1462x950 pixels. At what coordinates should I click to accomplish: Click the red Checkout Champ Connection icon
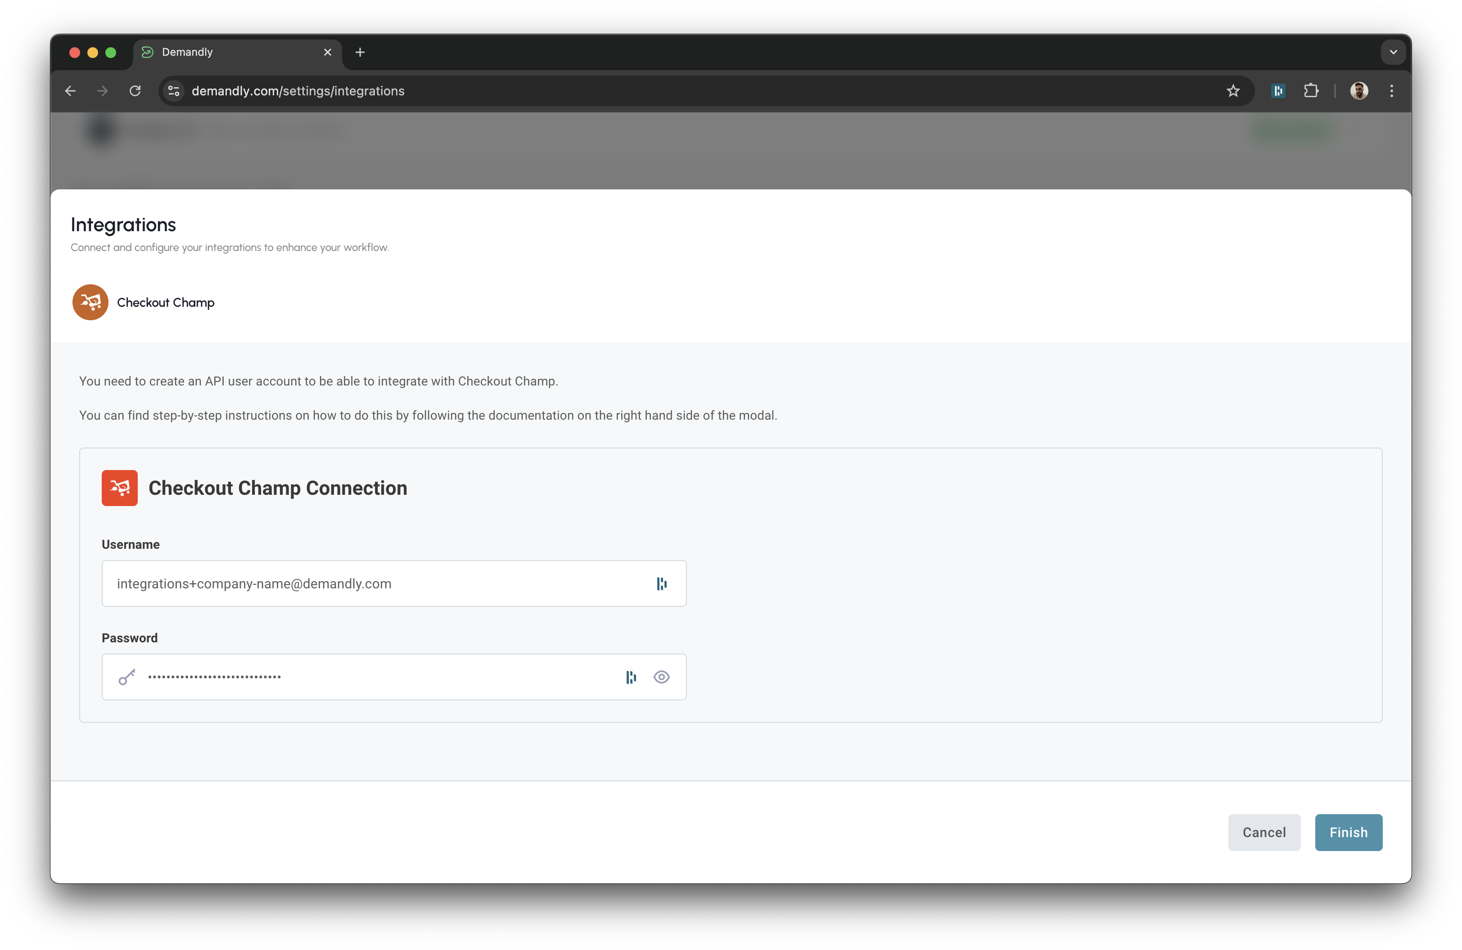coord(120,488)
